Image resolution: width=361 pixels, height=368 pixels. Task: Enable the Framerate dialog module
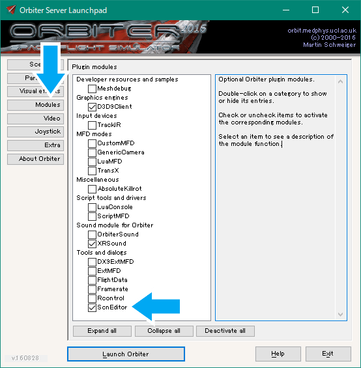coord(92,289)
